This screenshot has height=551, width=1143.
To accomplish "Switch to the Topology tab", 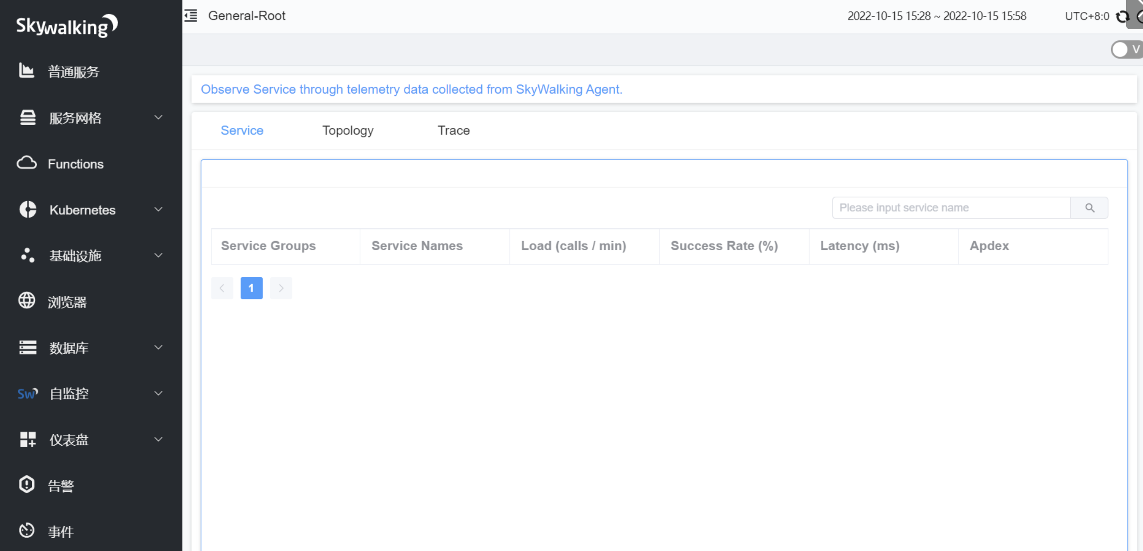I will (x=347, y=130).
